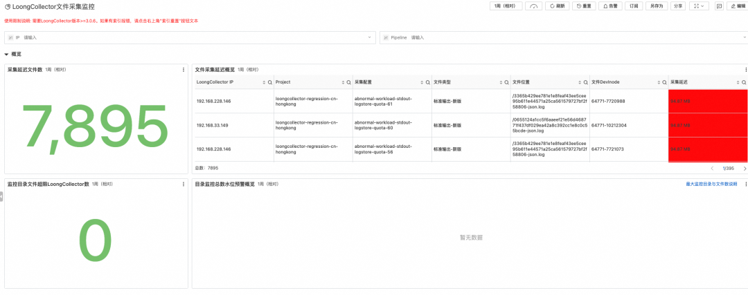Search the LoongCollector IP column
The height and width of the screenshot is (295, 748).
pos(270,82)
